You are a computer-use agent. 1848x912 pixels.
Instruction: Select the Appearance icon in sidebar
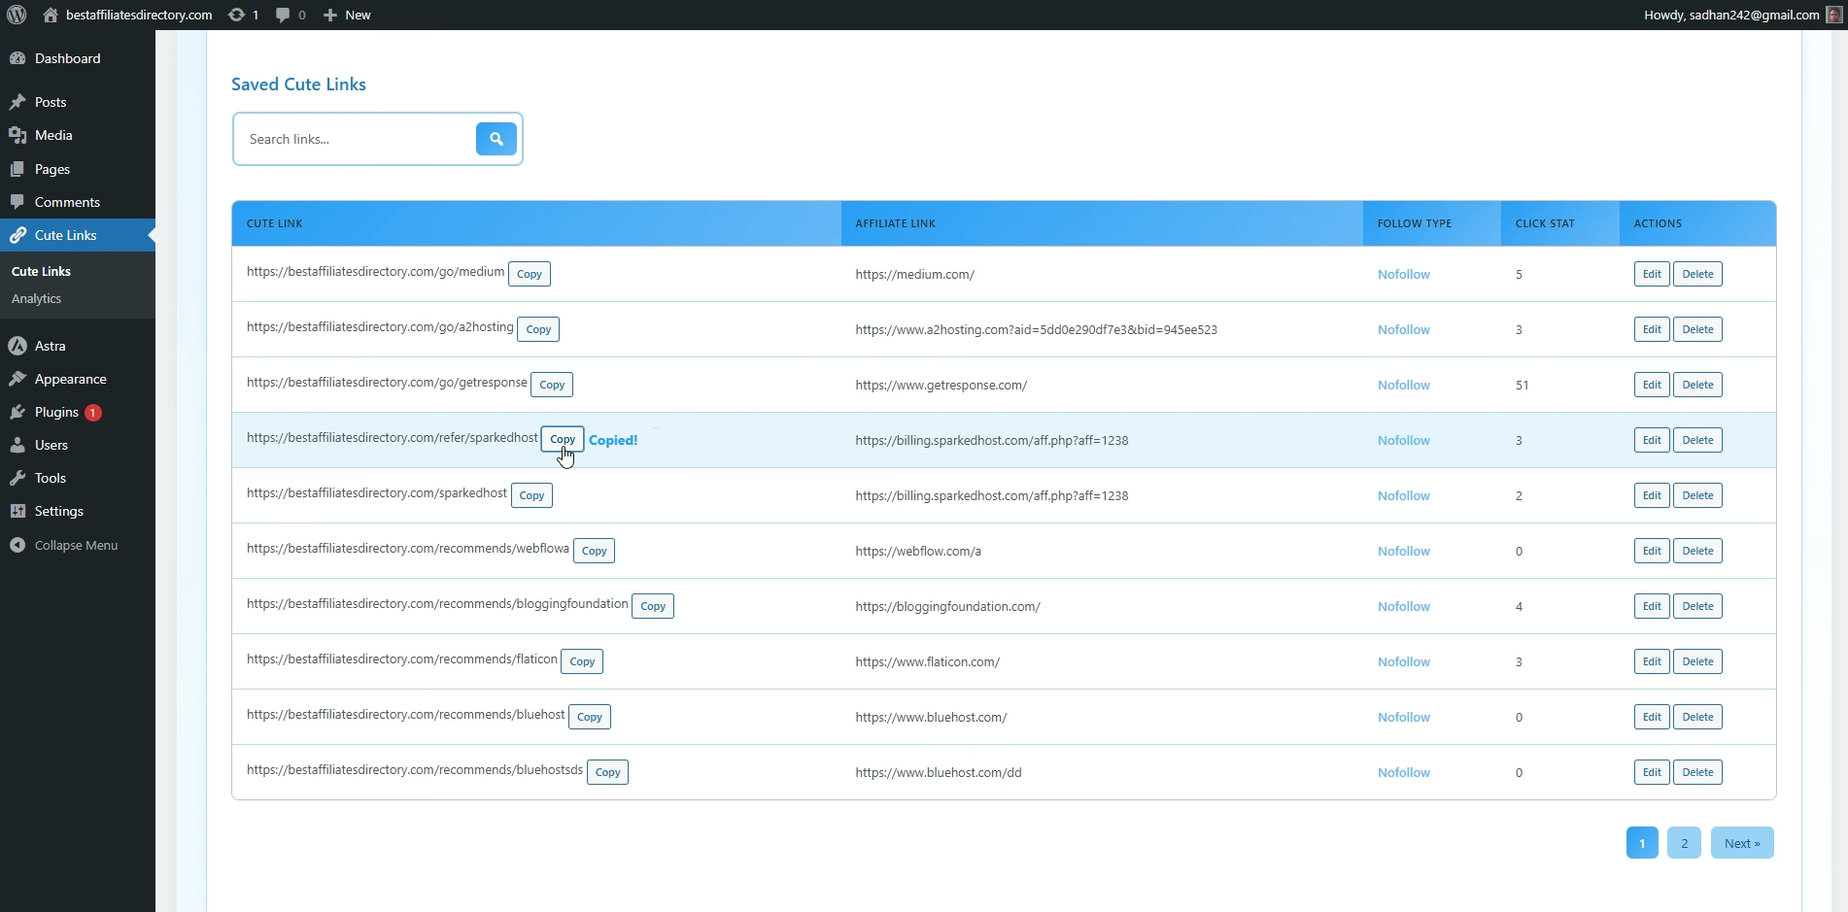(17, 379)
